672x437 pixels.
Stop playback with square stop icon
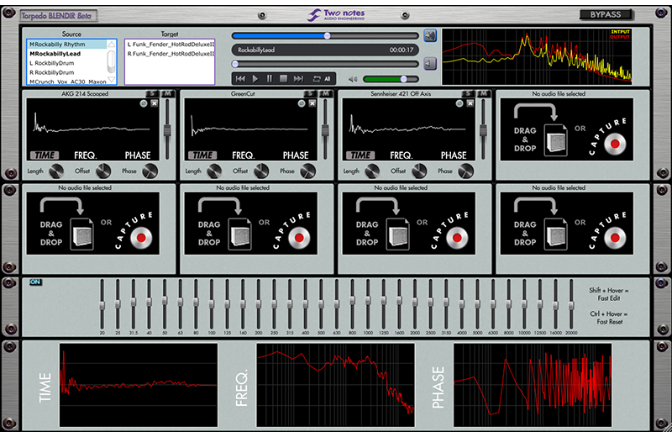point(283,79)
